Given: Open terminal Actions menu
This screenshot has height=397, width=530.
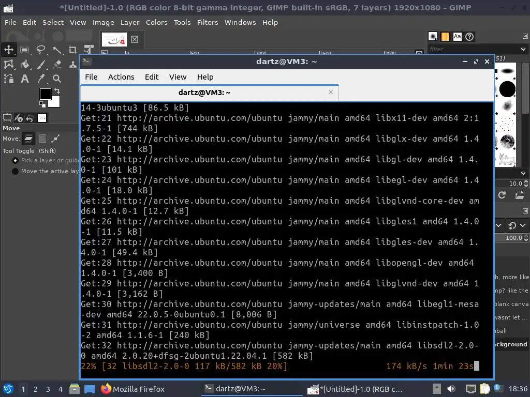Looking at the screenshot, I should point(121,77).
